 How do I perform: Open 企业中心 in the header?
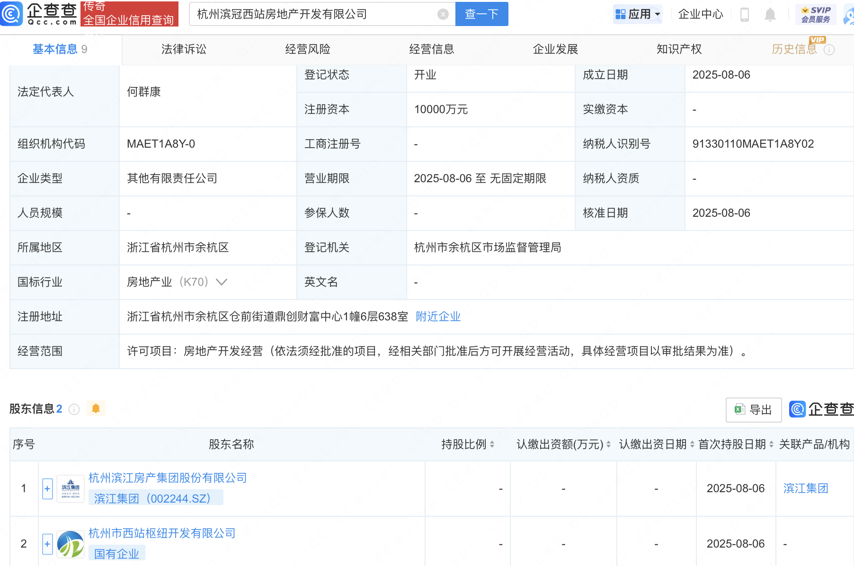tap(701, 14)
